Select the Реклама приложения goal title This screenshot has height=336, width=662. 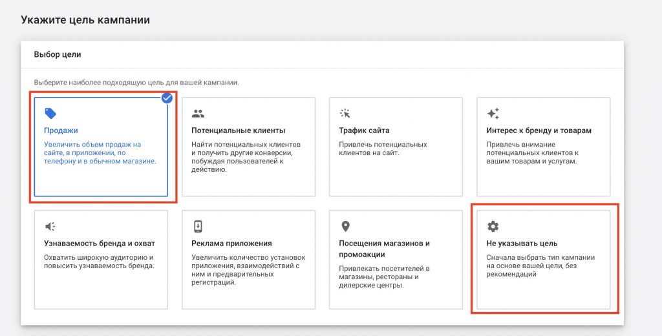point(231,244)
